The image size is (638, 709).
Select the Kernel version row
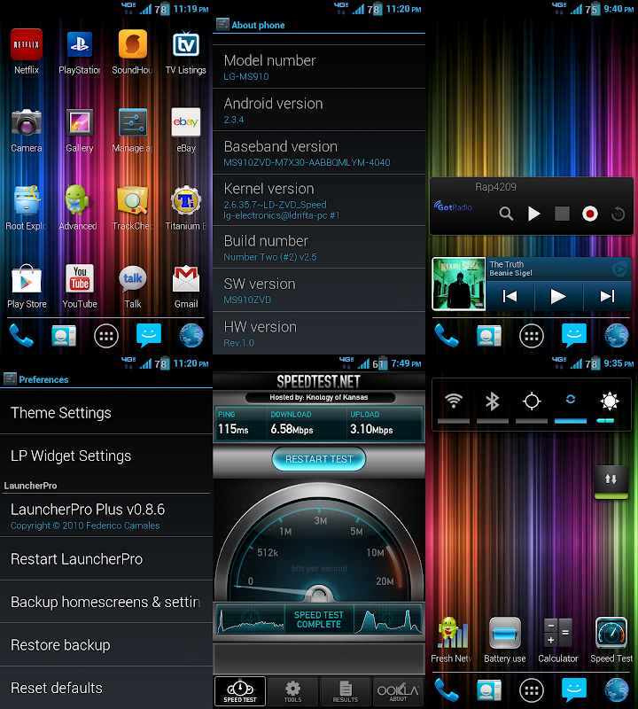click(x=319, y=200)
